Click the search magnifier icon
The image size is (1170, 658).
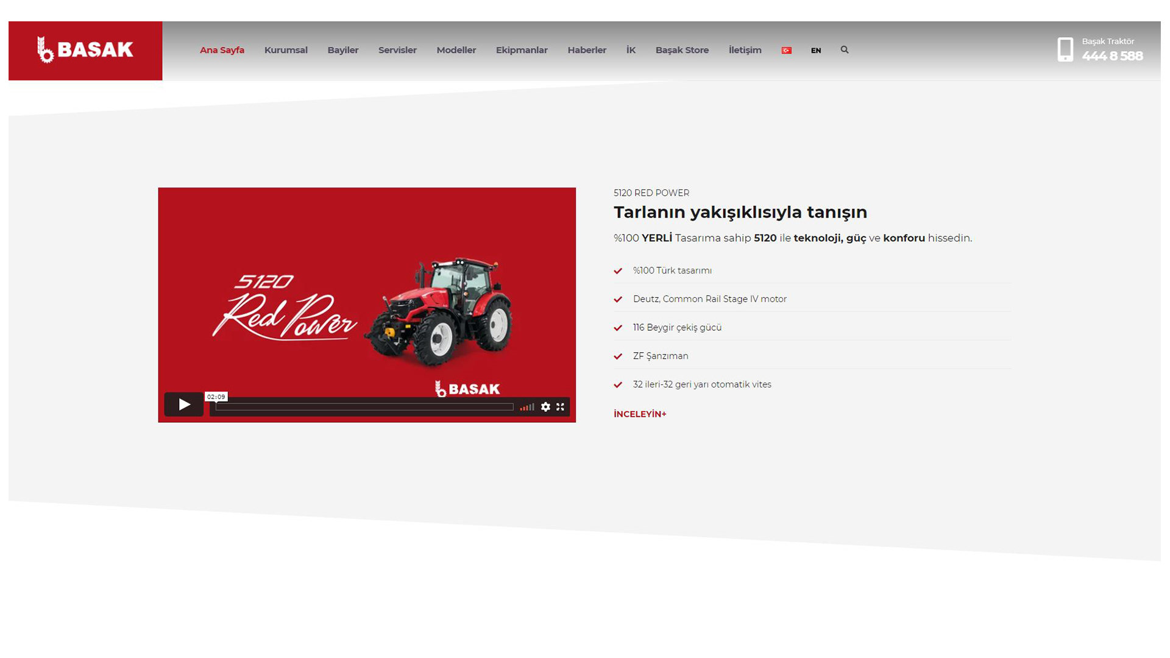pyautogui.click(x=845, y=50)
